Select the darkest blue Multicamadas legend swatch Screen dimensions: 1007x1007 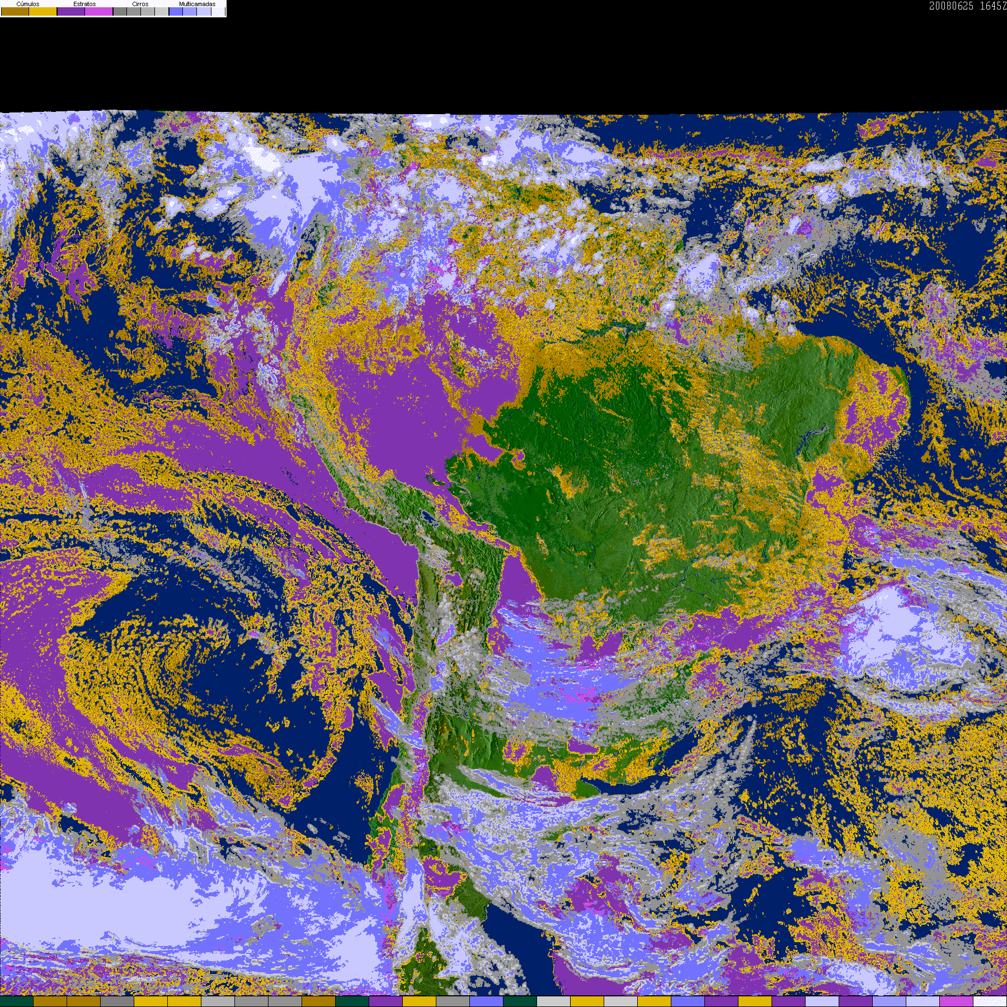point(176,11)
